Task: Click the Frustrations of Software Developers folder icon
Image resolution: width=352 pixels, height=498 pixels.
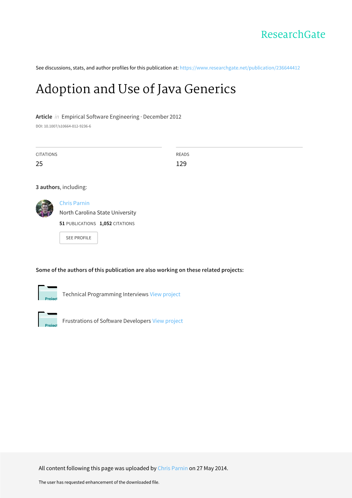Action: point(48,320)
